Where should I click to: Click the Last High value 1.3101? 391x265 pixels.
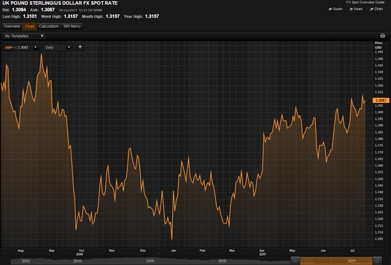click(30, 17)
